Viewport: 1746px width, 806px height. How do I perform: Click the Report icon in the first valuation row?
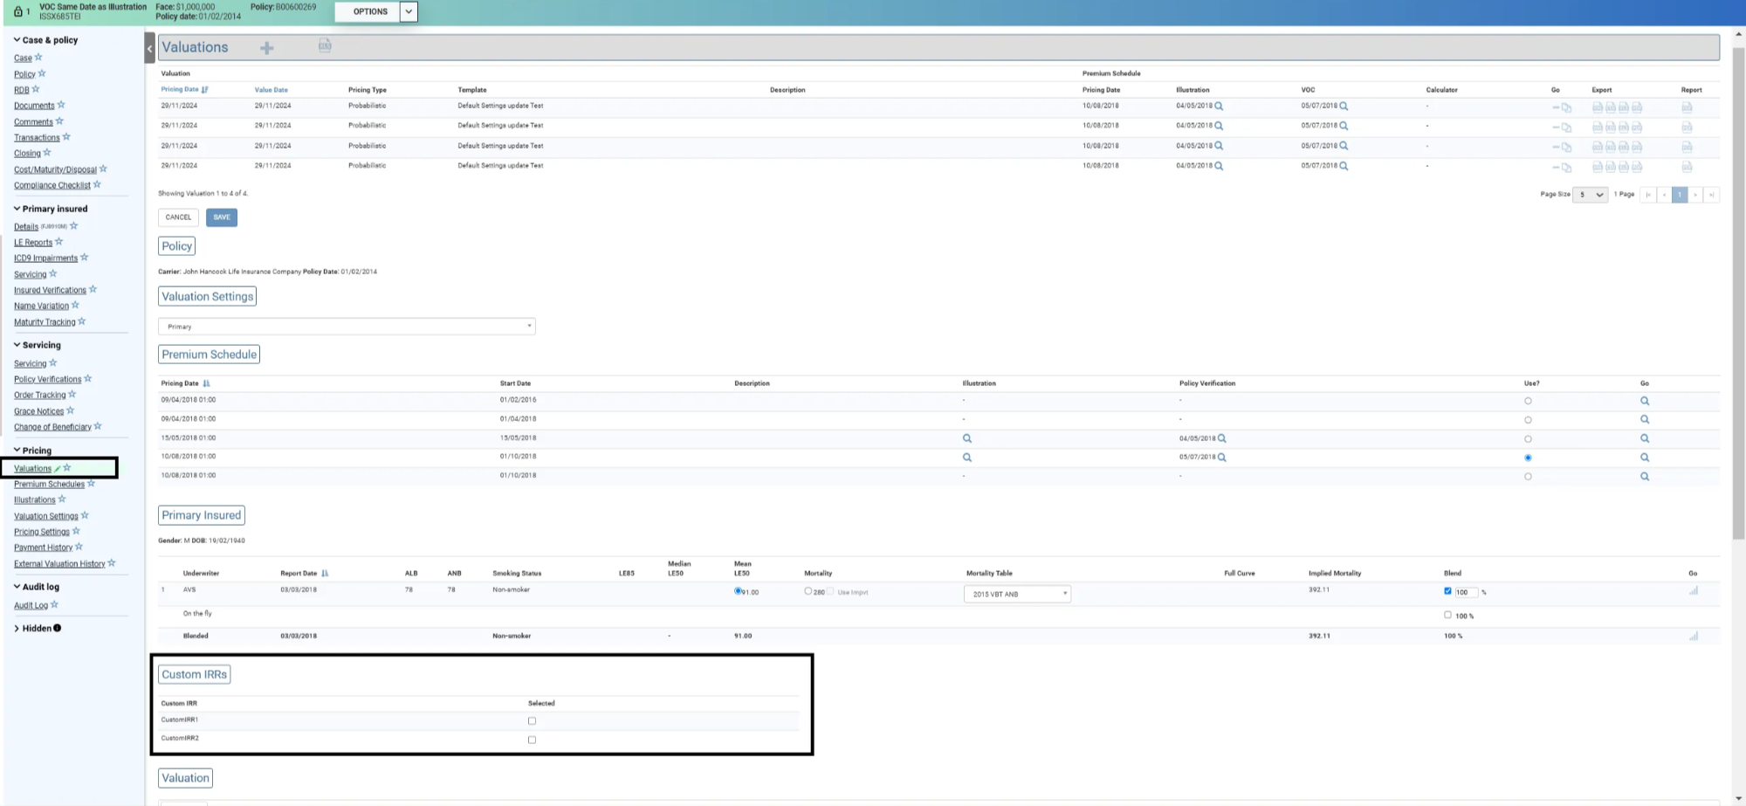coord(1687,107)
